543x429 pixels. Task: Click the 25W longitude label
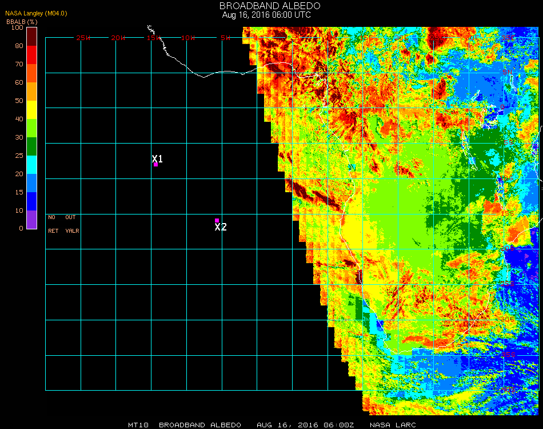[83, 38]
